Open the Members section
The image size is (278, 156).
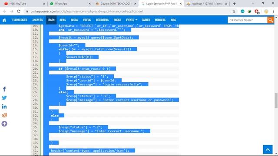pos(160,20)
